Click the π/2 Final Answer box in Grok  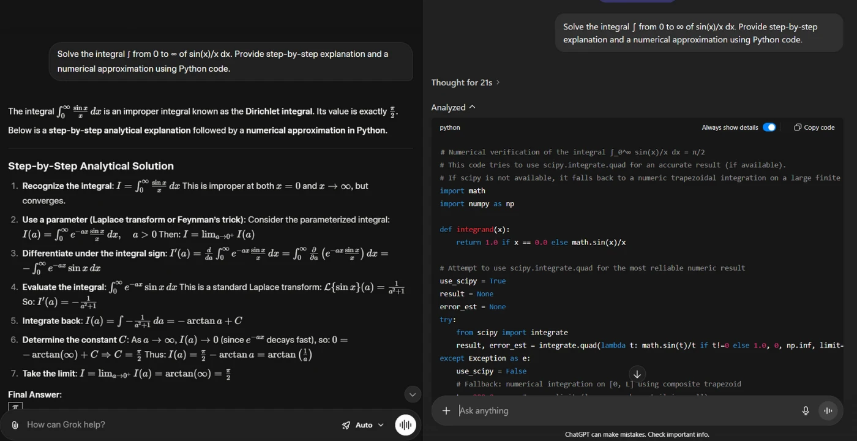[15, 407]
